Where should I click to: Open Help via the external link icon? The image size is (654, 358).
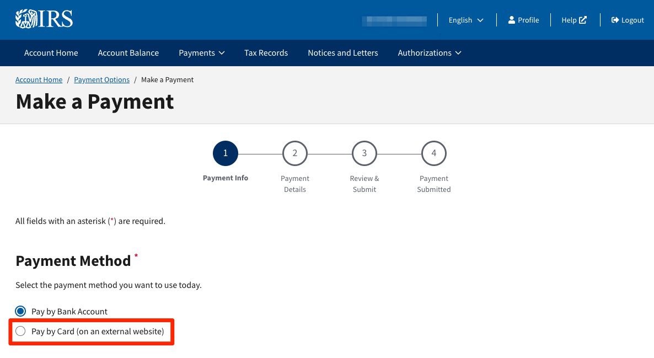582,19
